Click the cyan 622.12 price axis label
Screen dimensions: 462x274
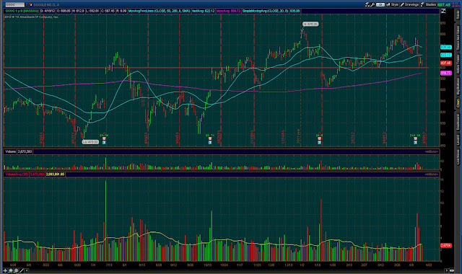pos(446,55)
